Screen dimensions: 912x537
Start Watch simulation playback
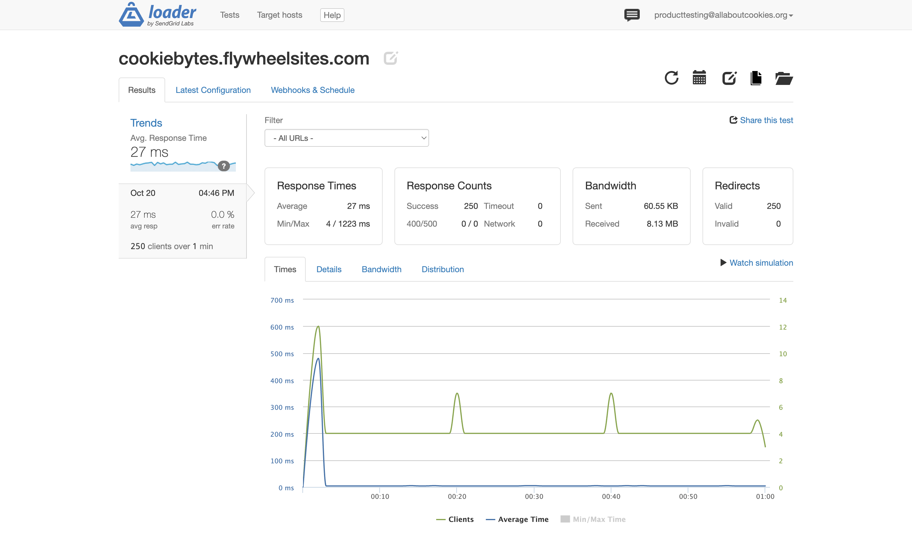(761, 263)
